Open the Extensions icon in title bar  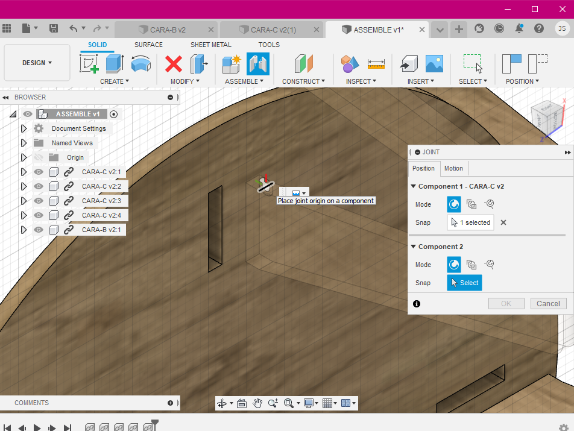479,28
